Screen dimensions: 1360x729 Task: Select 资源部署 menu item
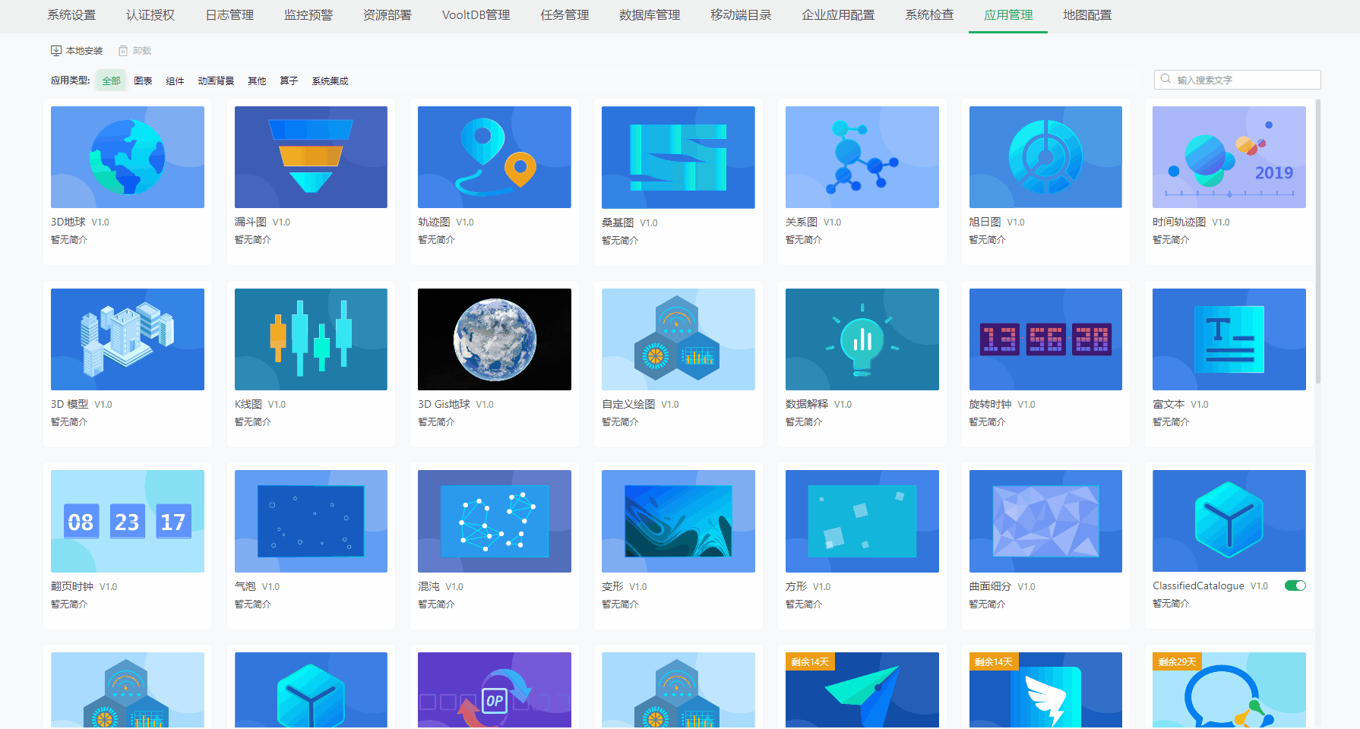click(387, 15)
